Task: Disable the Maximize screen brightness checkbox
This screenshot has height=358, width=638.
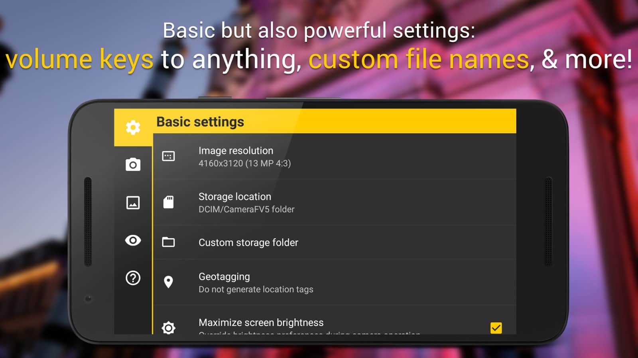Action: tap(496, 328)
